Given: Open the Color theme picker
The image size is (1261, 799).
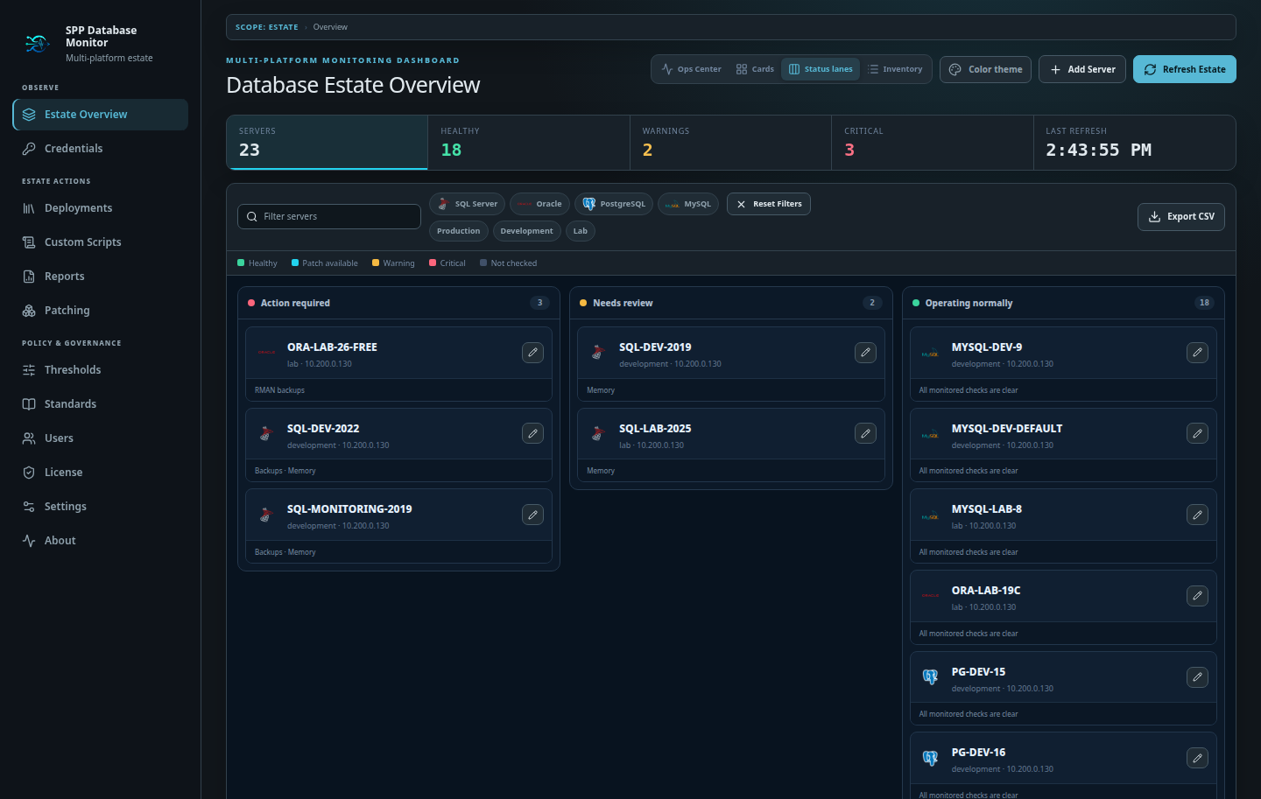Looking at the screenshot, I should 985,69.
